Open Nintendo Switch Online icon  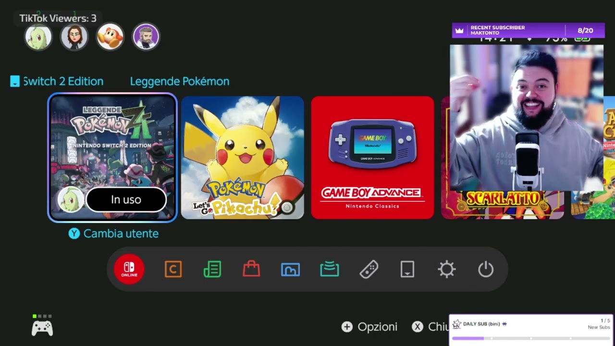pos(129,269)
